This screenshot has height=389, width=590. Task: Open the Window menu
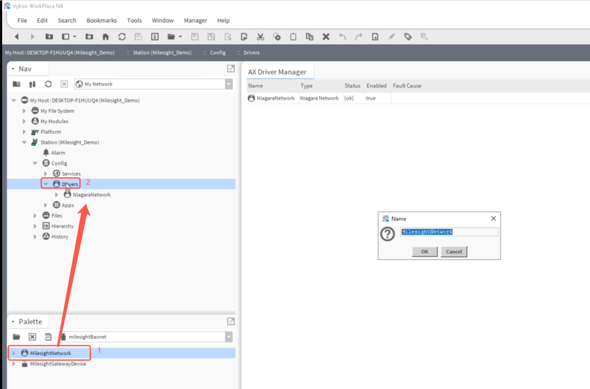[x=163, y=21]
